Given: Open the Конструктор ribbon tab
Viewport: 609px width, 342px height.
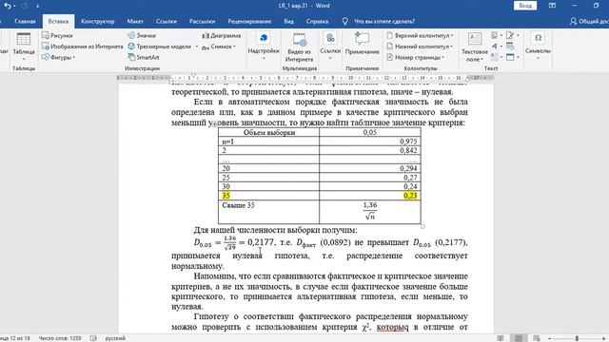Looking at the screenshot, I should point(97,21).
